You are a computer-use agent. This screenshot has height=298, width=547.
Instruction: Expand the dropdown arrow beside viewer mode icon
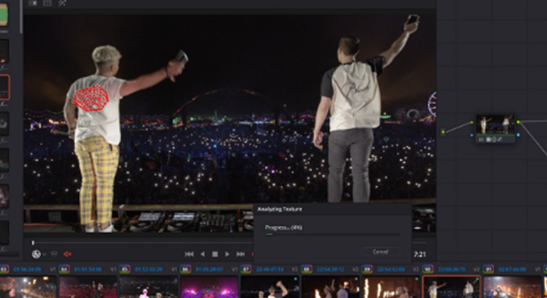45,254
